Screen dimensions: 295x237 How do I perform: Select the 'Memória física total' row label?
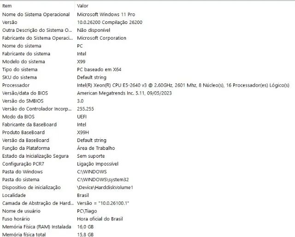pyautogui.click(x=24, y=235)
